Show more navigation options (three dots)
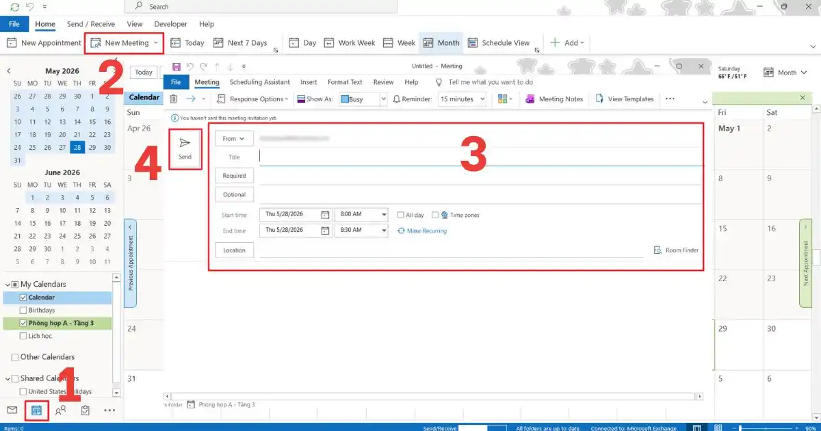Viewport: 821px width, 431px height. (x=109, y=410)
